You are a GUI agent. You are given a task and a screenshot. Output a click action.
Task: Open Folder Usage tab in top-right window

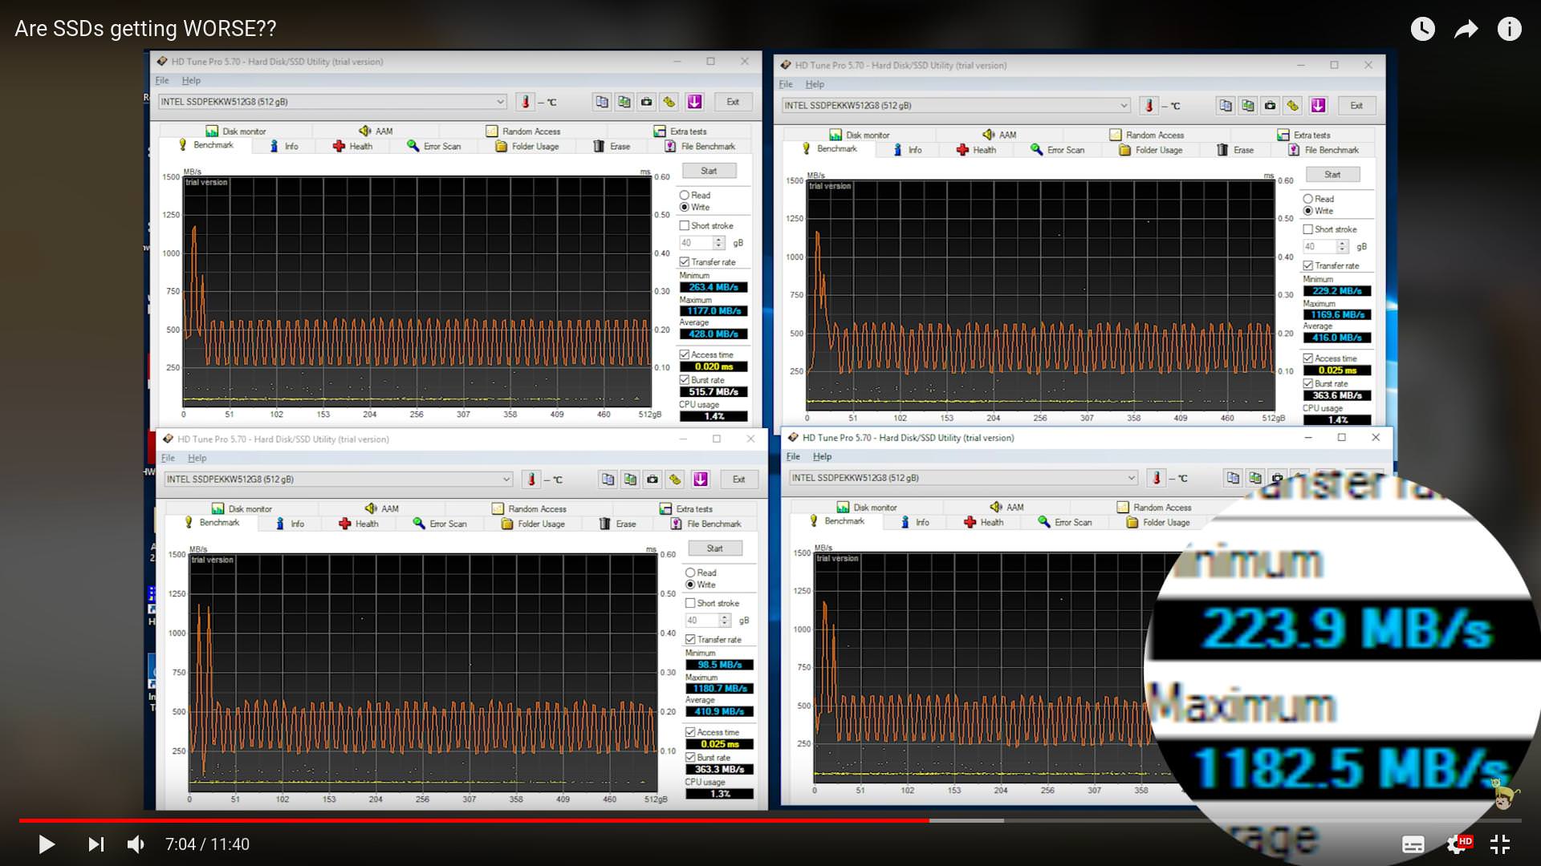(1151, 150)
